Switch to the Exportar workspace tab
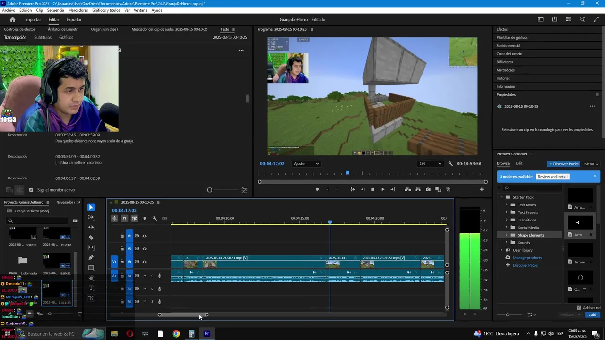The width and height of the screenshot is (605, 340). click(x=74, y=19)
